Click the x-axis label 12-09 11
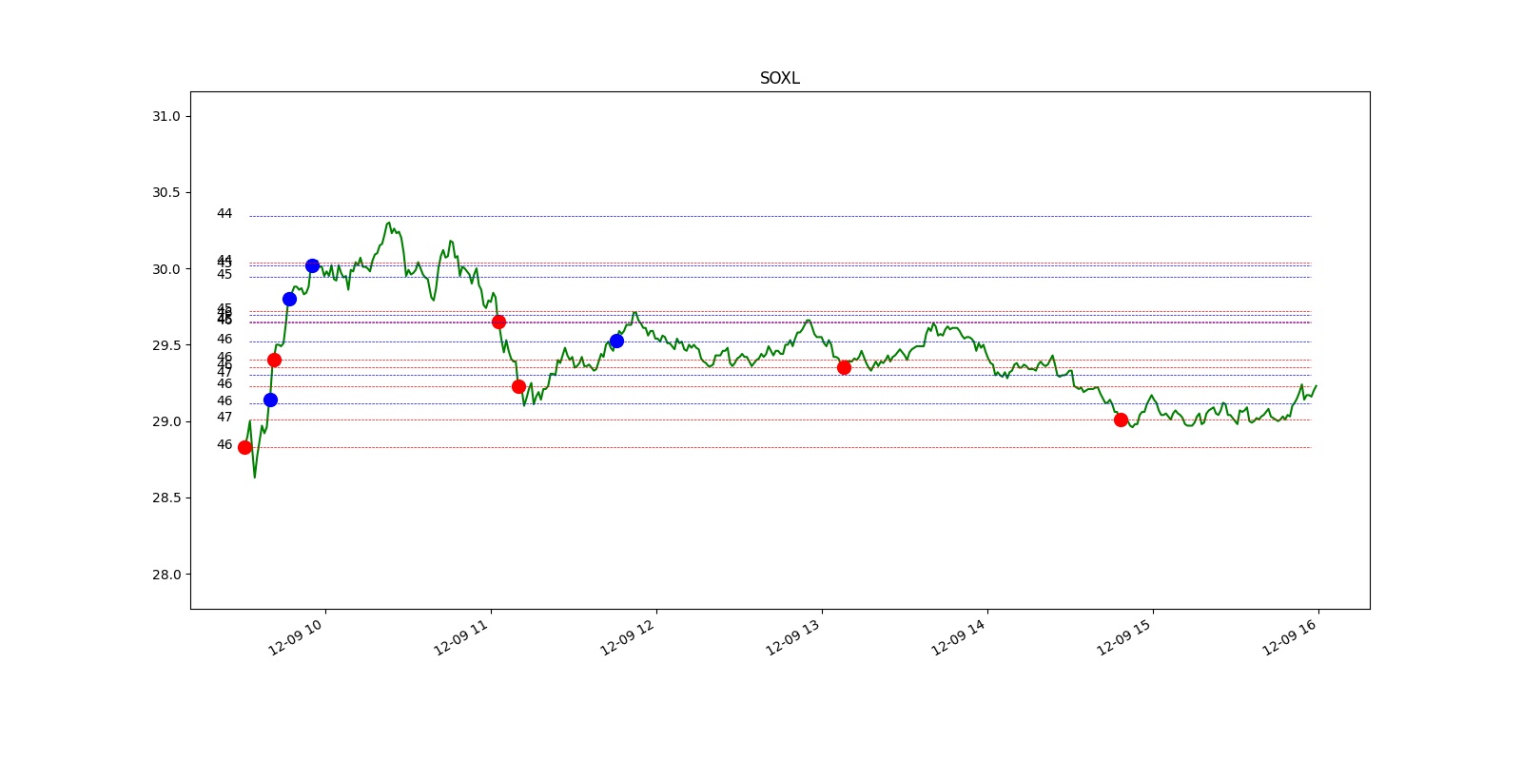This screenshot has height=761, width=1522. tap(461, 637)
